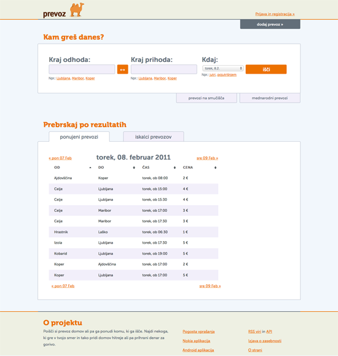The width and height of the screenshot is (338, 356).
Task: Select Celje to Maribor 17:00 ride
Action: [x=133, y=211]
